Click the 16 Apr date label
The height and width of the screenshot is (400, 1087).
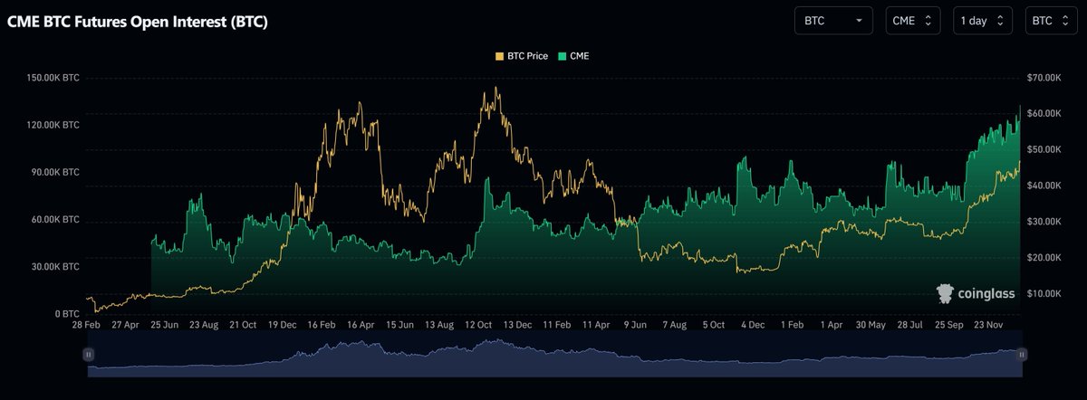click(361, 324)
